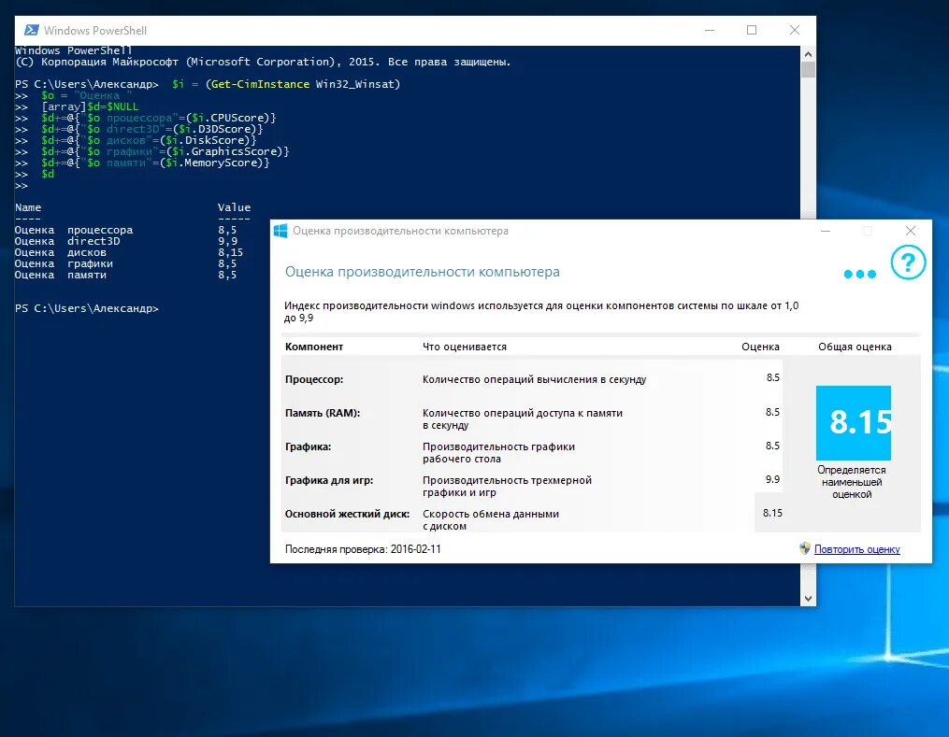Image resolution: width=949 pixels, height=737 pixels.
Task: Click the 9.9 score for Графика для игр
Action: pos(772,479)
